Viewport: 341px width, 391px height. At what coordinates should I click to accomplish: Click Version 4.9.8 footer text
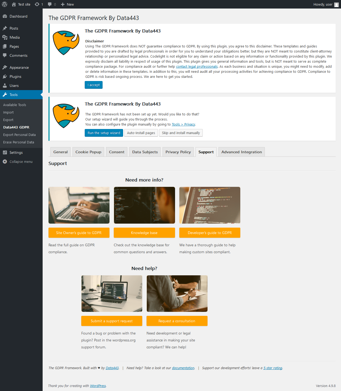(x=326, y=386)
